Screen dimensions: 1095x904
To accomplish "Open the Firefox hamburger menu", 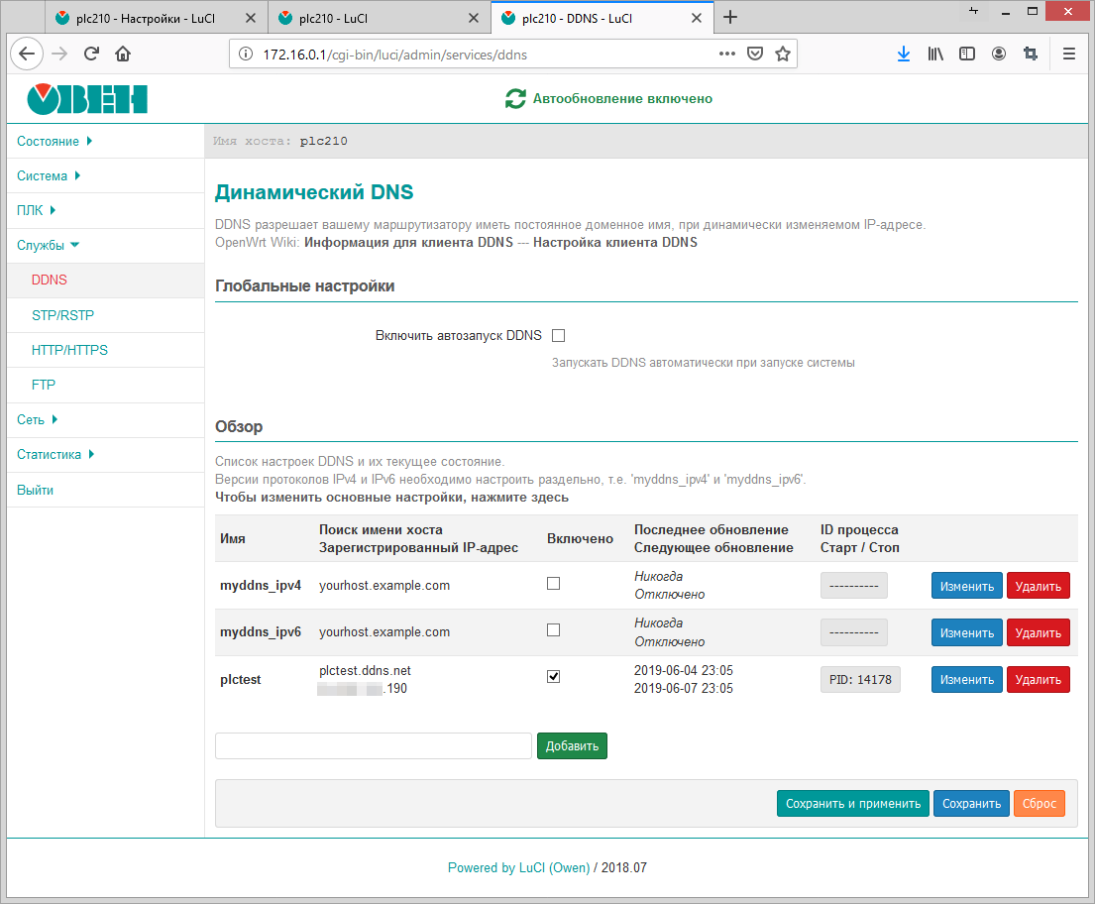I will click(1069, 55).
